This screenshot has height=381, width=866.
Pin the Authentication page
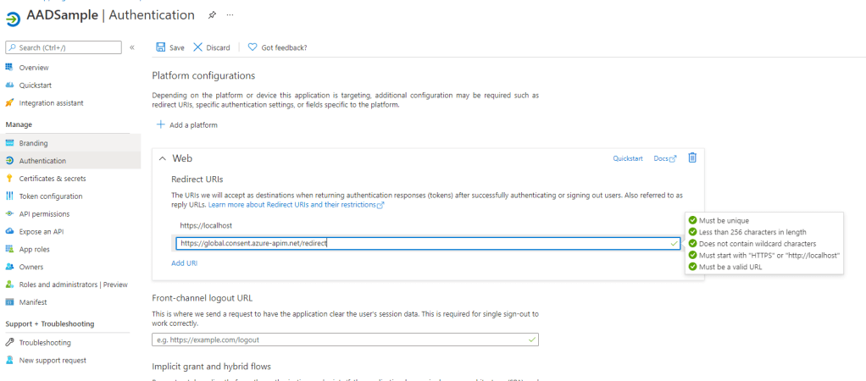click(212, 15)
